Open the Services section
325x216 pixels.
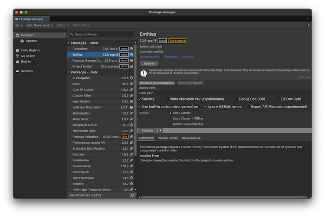point(27,71)
